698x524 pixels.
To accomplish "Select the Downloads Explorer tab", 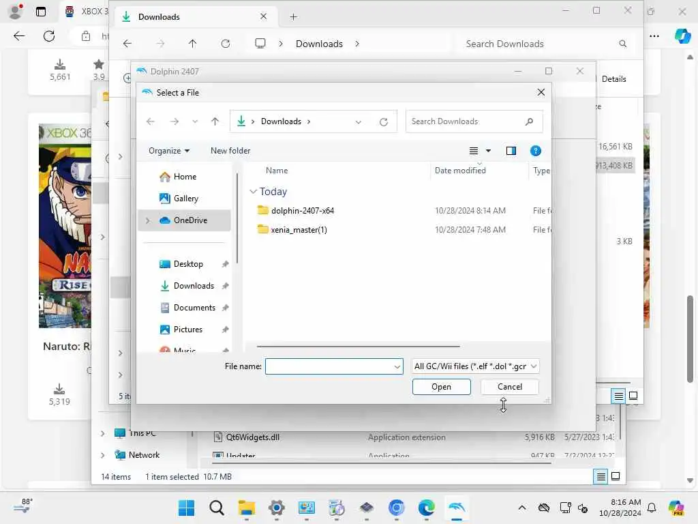I will pyautogui.click(x=196, y=17).
